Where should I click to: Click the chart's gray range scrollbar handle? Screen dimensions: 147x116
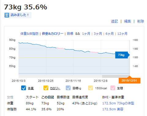point(116,76)
